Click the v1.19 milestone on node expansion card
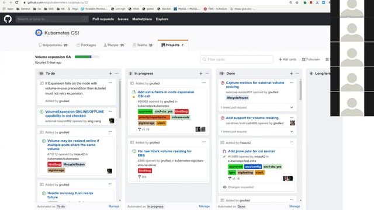The height and width of the screenshot is (210, 374). click(144, 129)
